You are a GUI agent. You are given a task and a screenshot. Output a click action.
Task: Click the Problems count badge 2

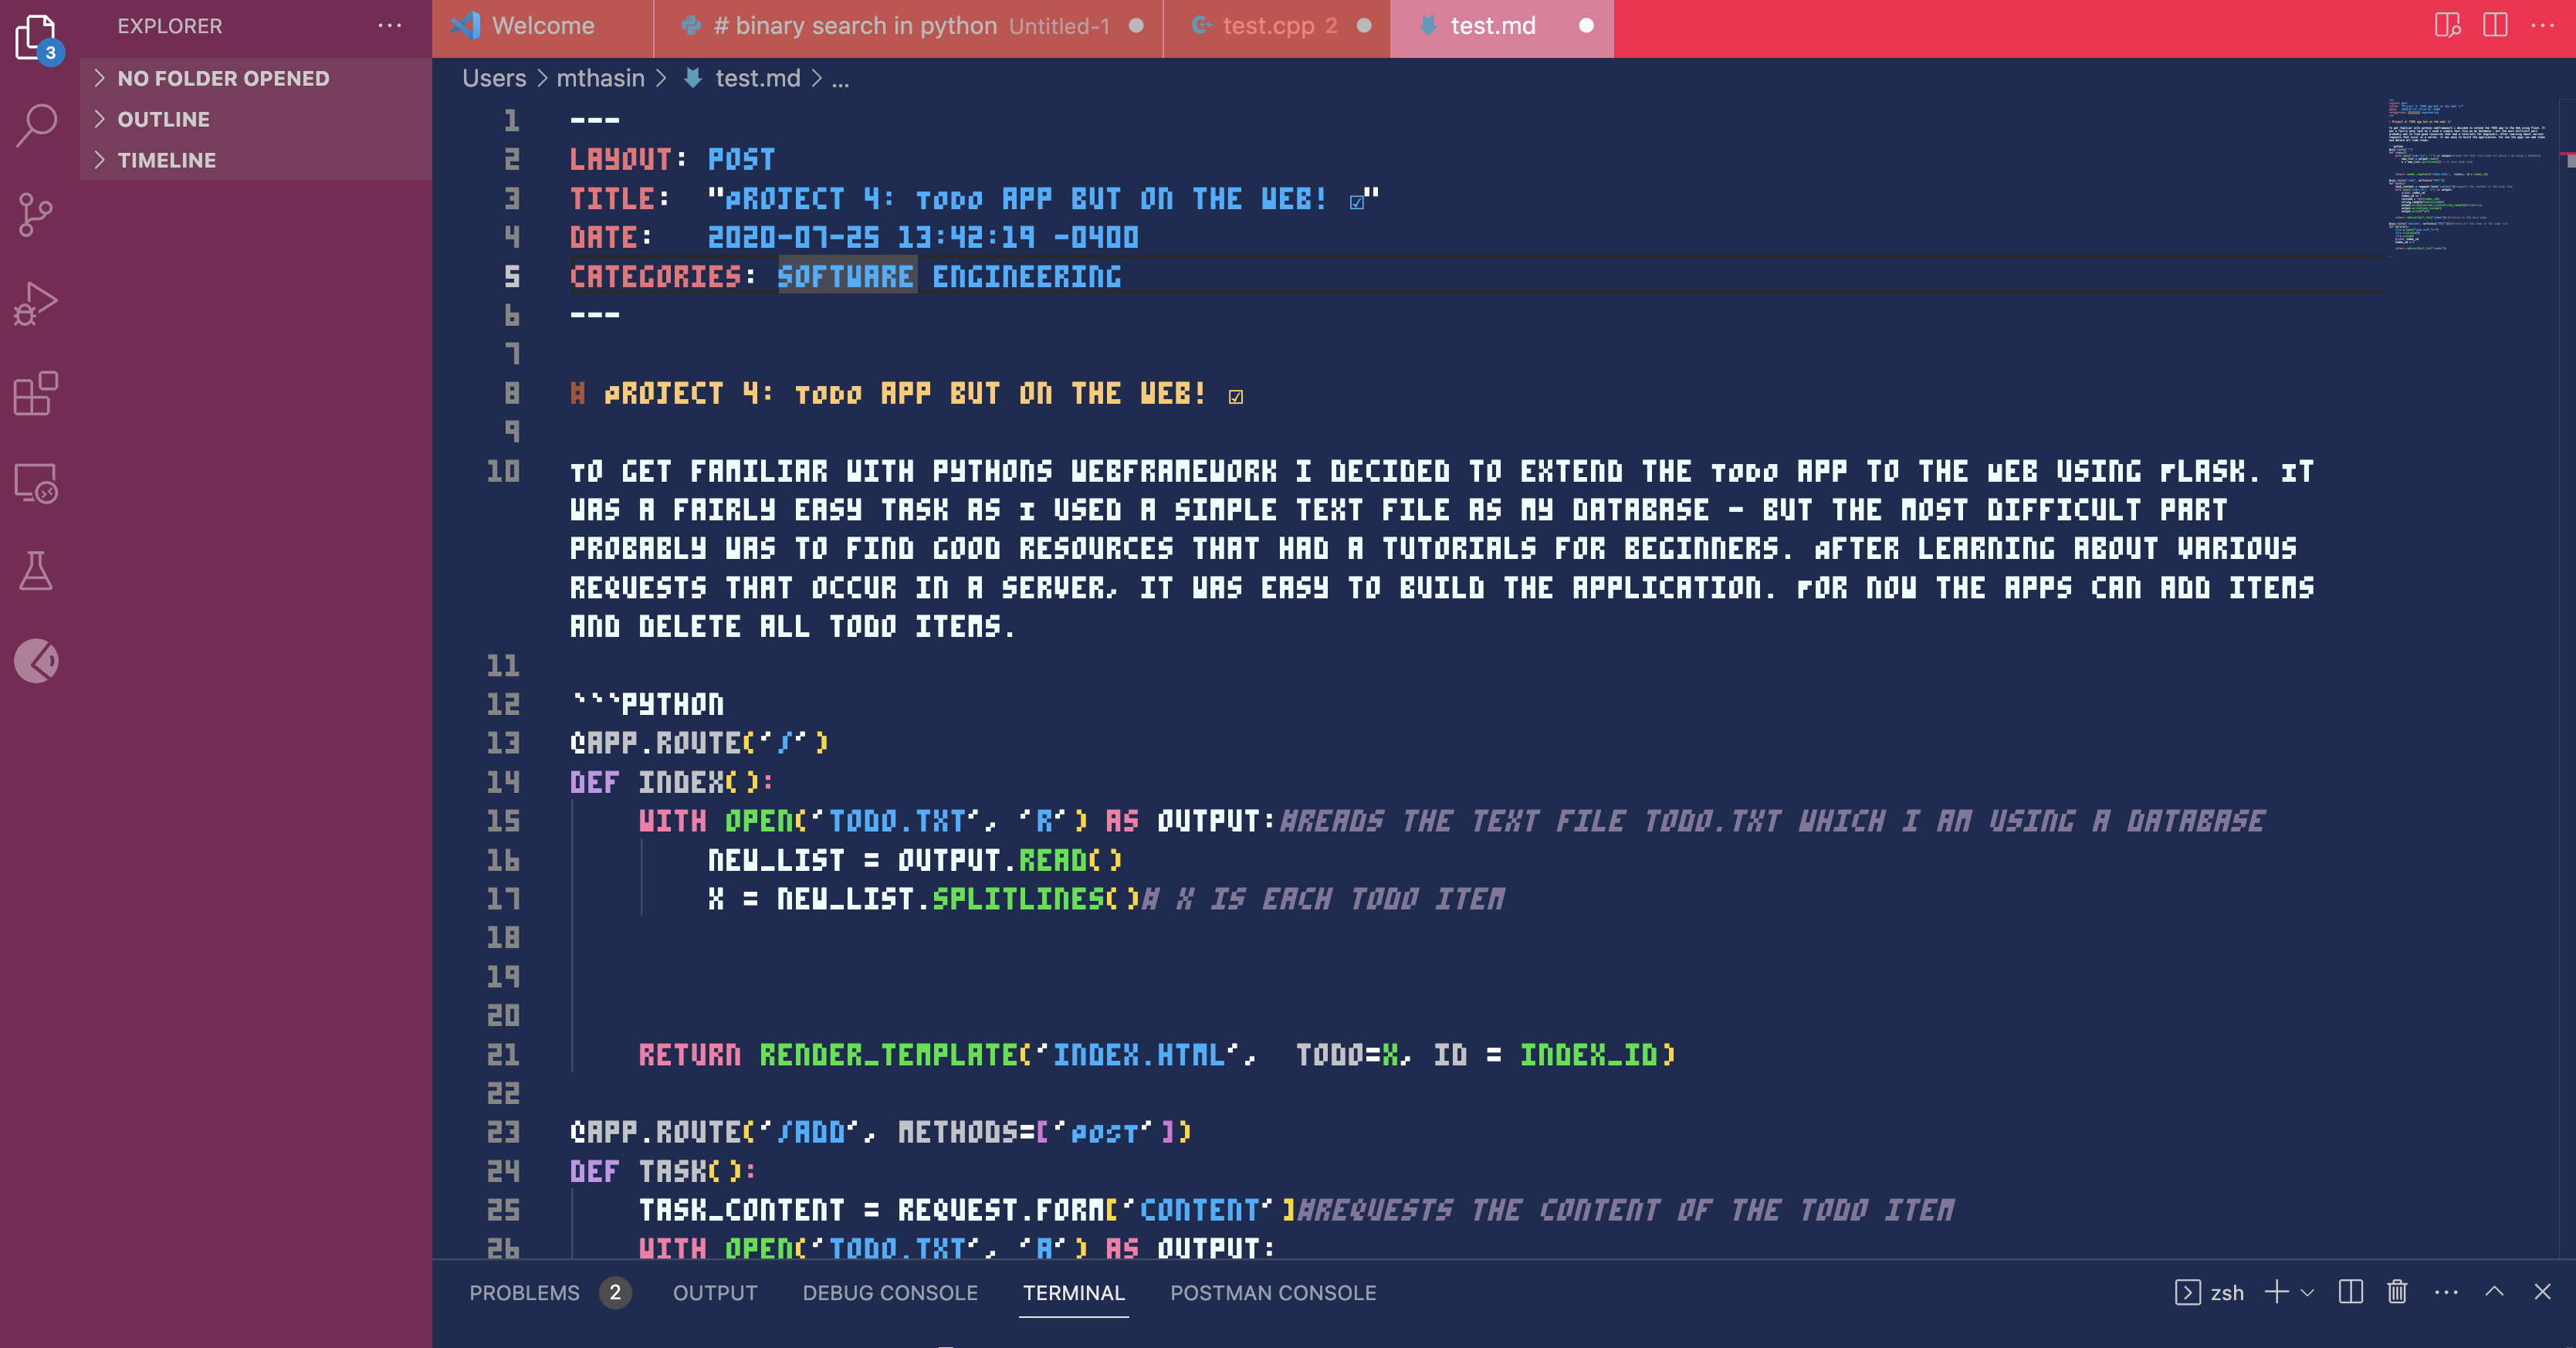pos(615,1292)
